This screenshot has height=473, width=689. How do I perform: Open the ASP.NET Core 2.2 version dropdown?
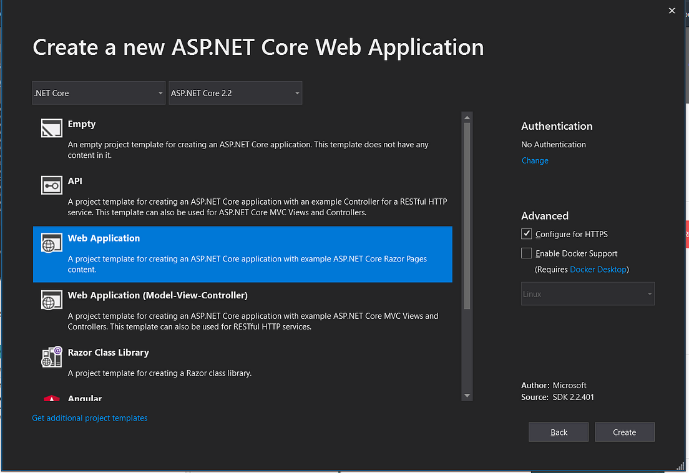[235, 92]
